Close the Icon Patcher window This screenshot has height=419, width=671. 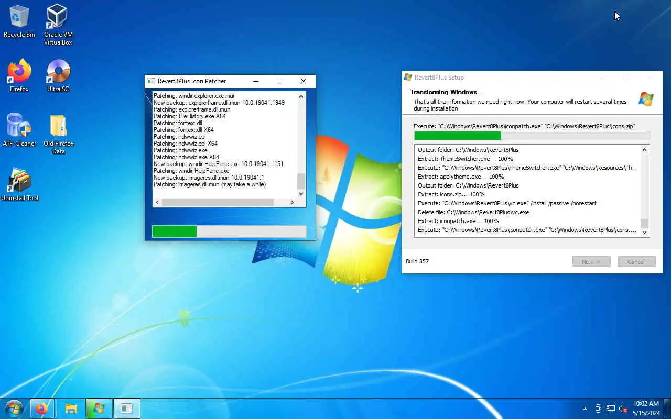(303, 81)
